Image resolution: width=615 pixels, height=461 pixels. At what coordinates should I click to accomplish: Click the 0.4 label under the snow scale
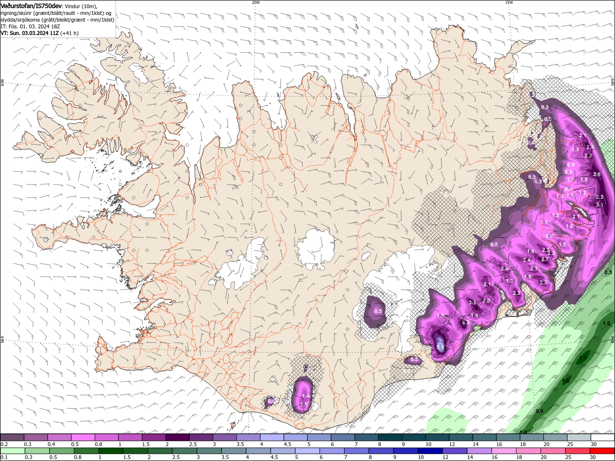coord(51,444)
